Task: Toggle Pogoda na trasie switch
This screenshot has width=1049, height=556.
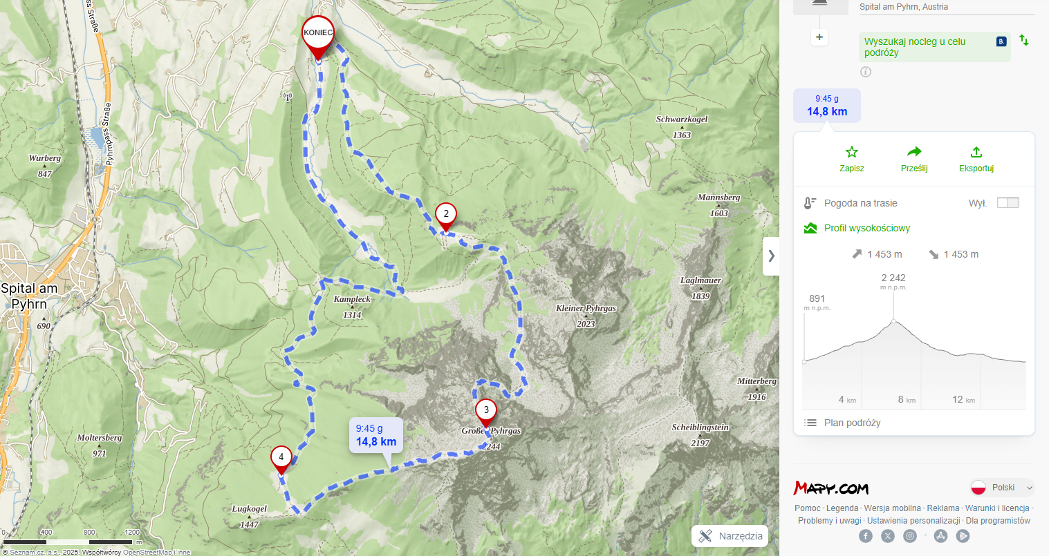Action: (x=1008, y=202)
